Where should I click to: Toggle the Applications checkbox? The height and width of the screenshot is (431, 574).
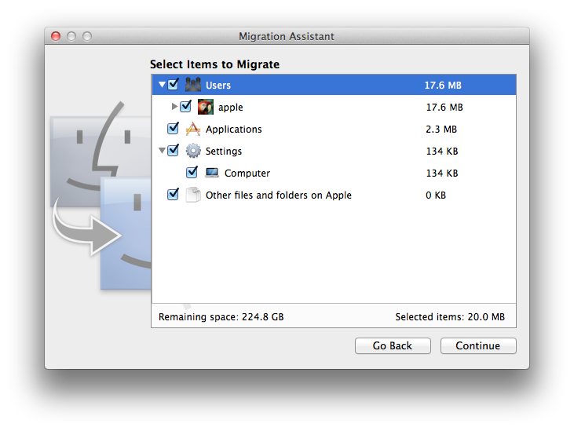174,129
